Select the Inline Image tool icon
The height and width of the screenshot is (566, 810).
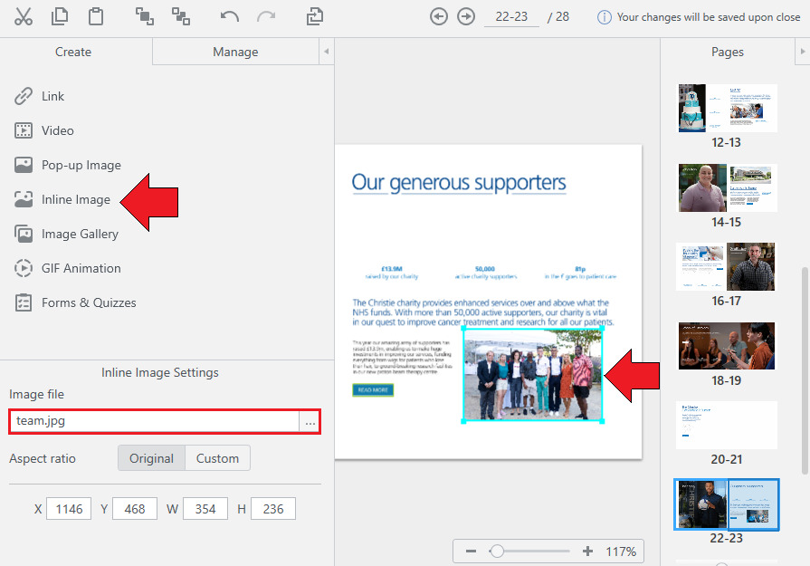pyautogui.click(x=24, y=199)
